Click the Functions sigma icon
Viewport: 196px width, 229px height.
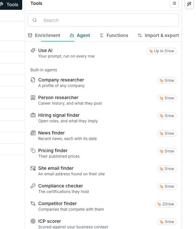coord(102,35)
